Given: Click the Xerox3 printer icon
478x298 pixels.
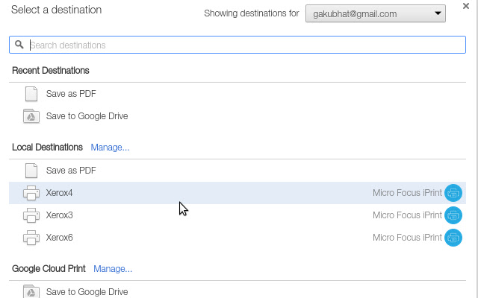Looking at the screenshot, I should coord(31,215).
